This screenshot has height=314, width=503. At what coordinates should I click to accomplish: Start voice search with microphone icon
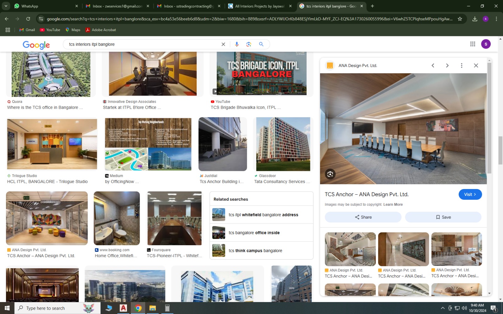(x=237, y=44)
